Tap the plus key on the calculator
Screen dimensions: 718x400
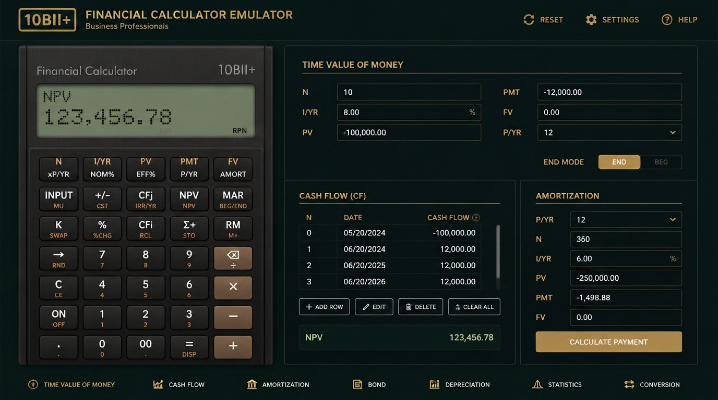[x=233, y=347]
